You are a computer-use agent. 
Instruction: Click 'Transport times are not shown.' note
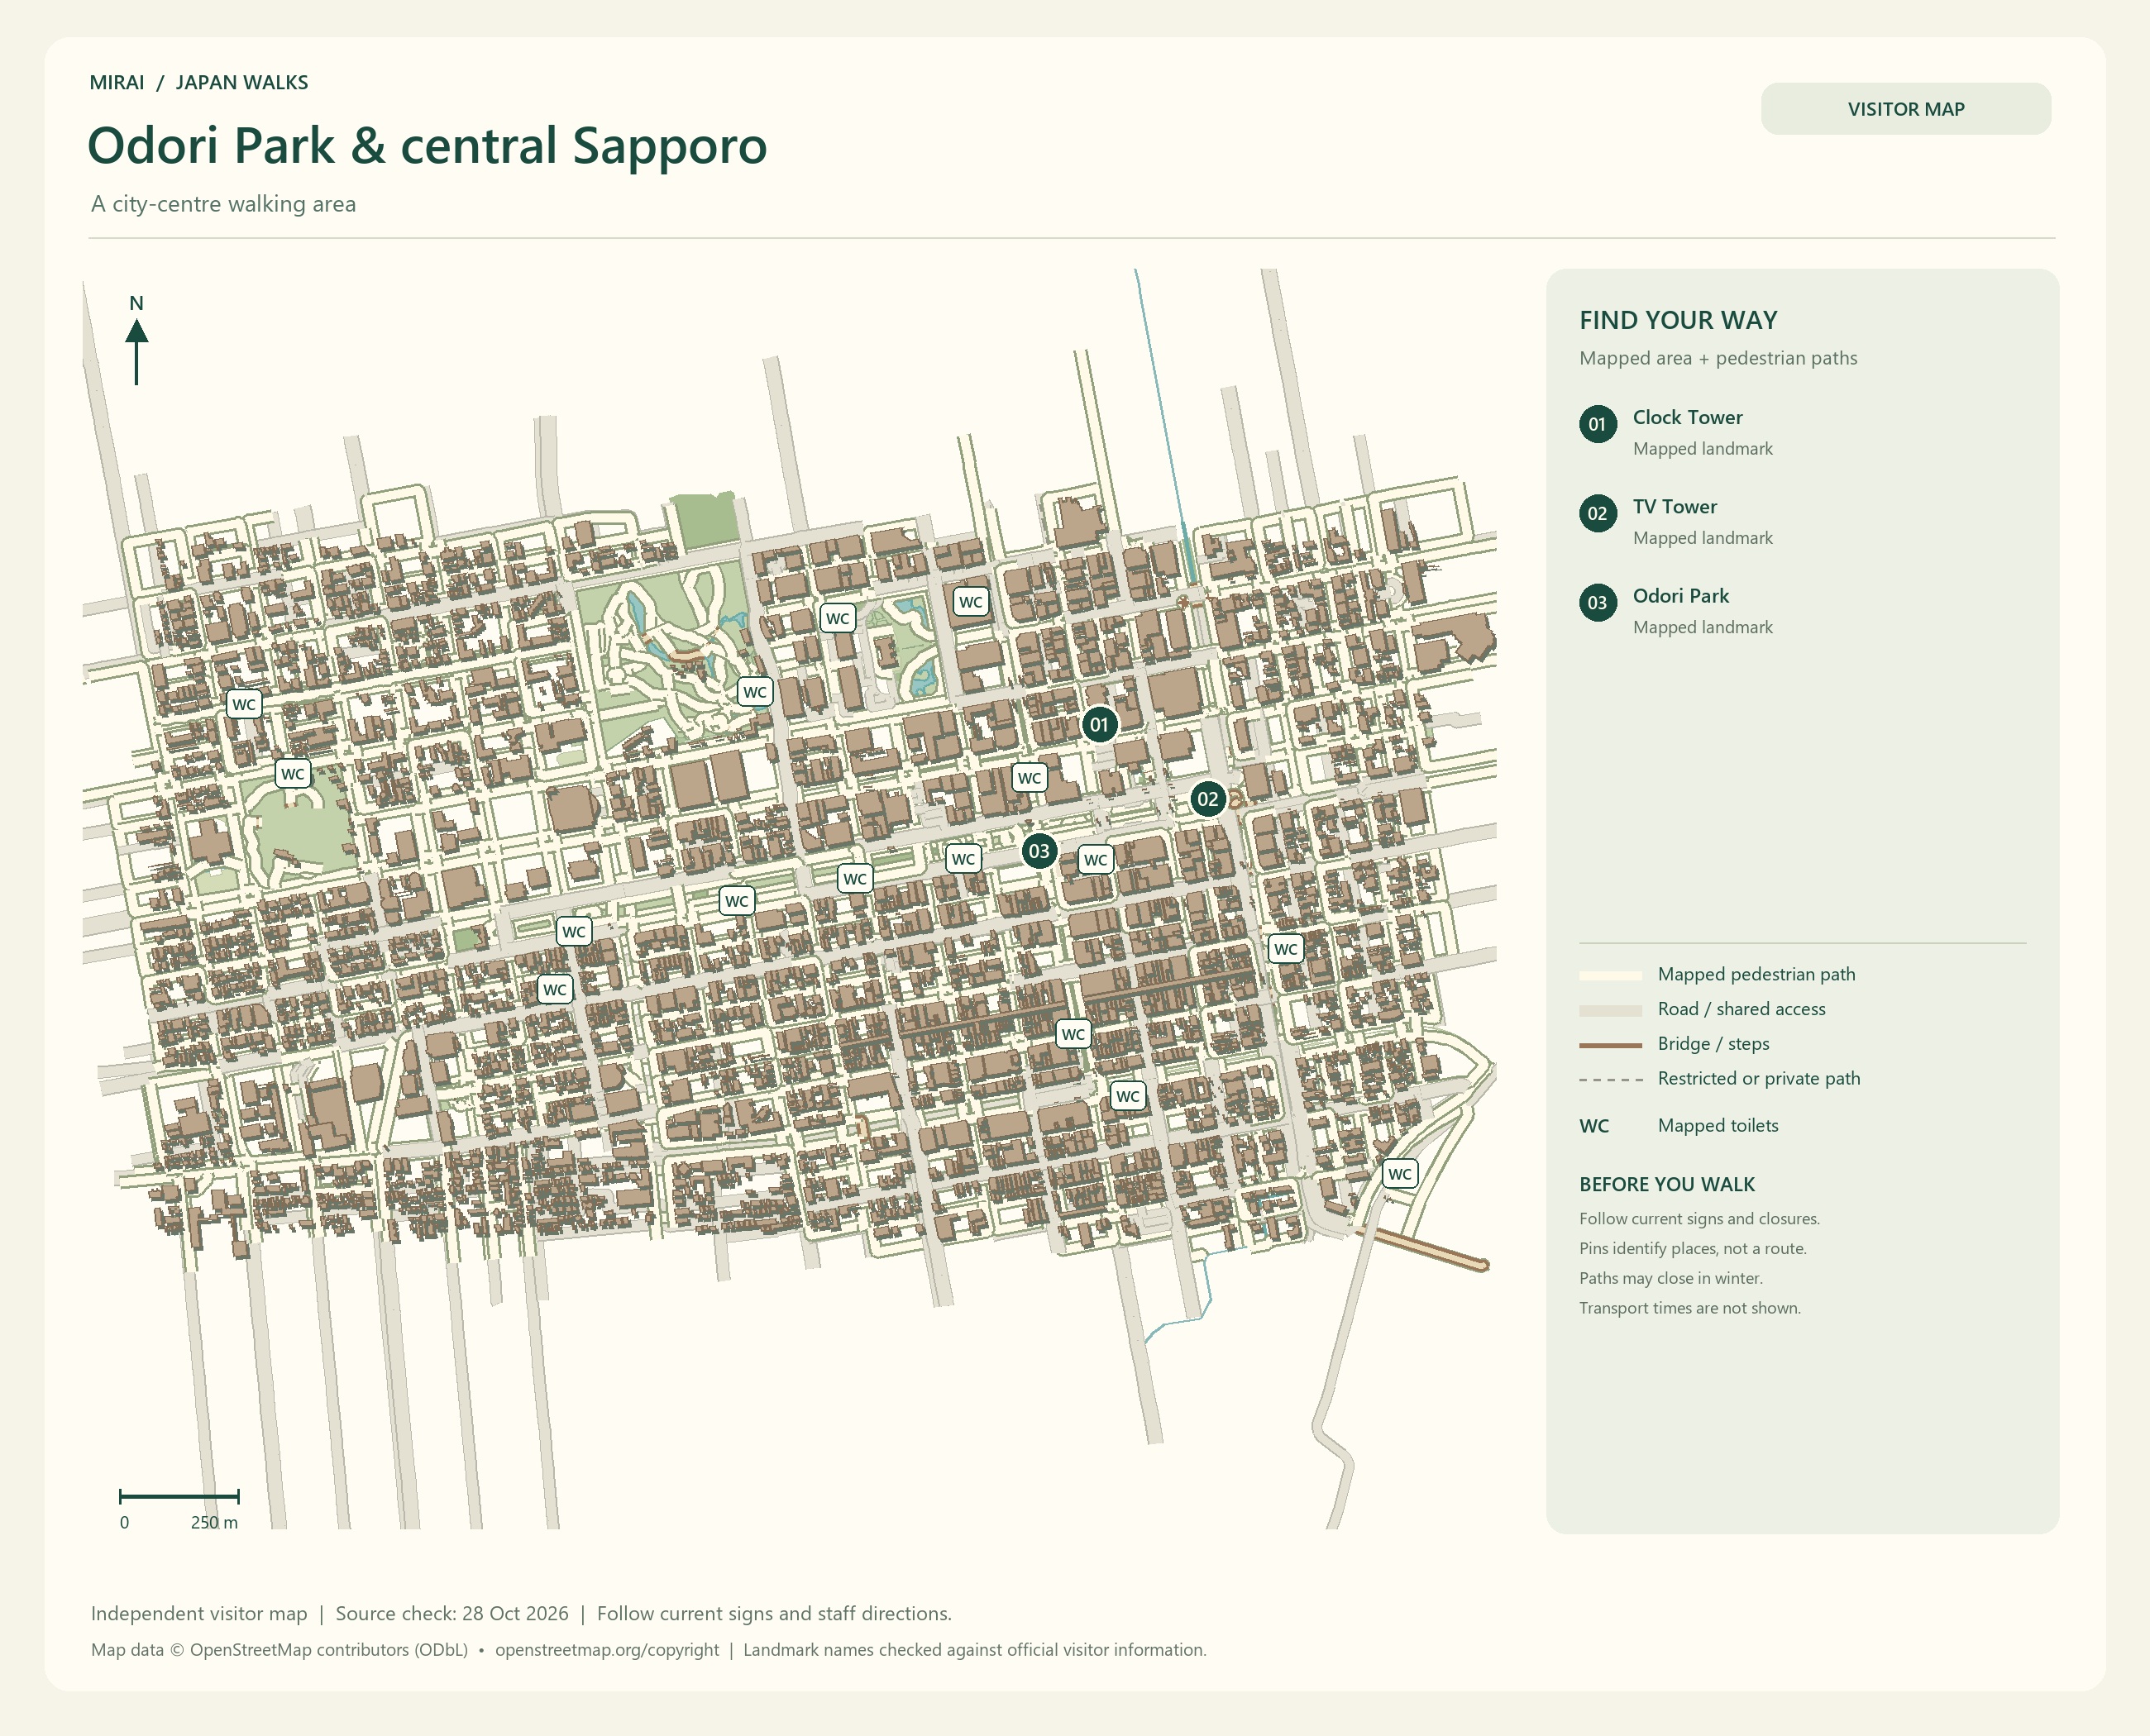(1689, 1309)
